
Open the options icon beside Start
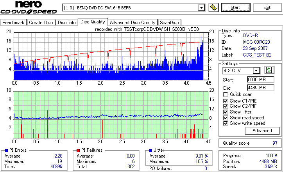[213, 7]
